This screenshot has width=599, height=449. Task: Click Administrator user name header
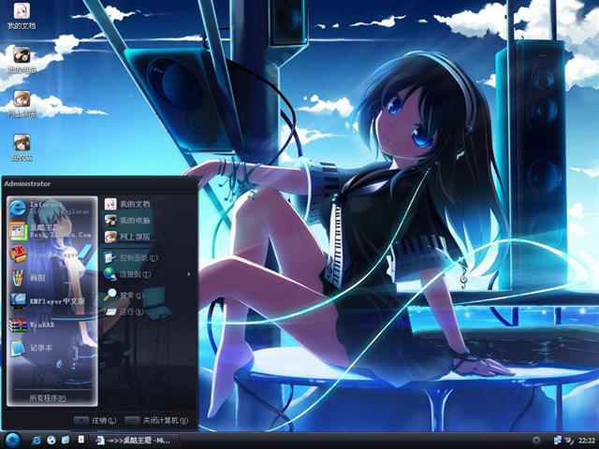(27, 183)
